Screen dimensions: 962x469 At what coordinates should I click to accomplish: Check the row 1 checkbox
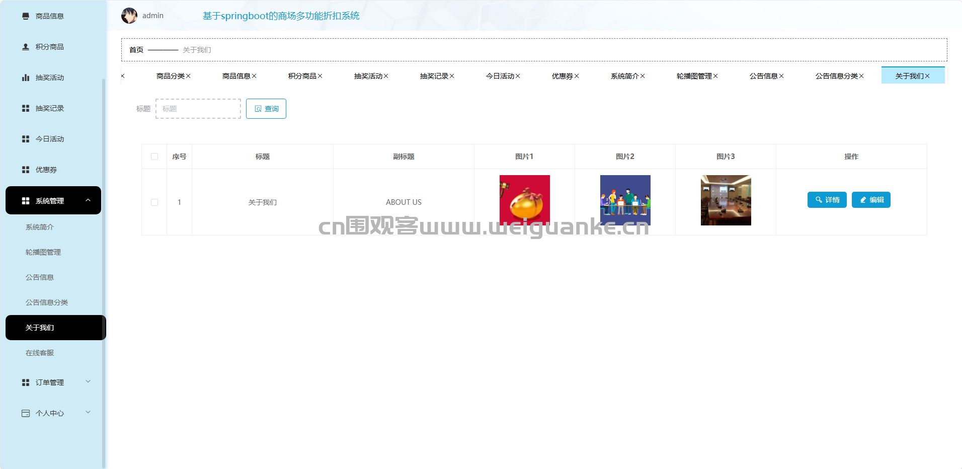(x=154, y=202)
